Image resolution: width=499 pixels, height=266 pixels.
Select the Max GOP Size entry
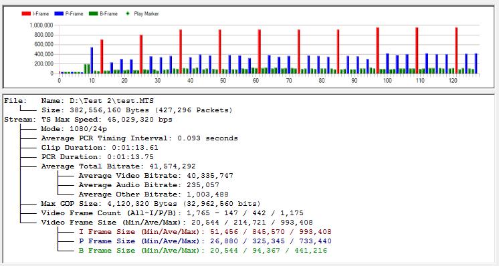click(151, 204)
